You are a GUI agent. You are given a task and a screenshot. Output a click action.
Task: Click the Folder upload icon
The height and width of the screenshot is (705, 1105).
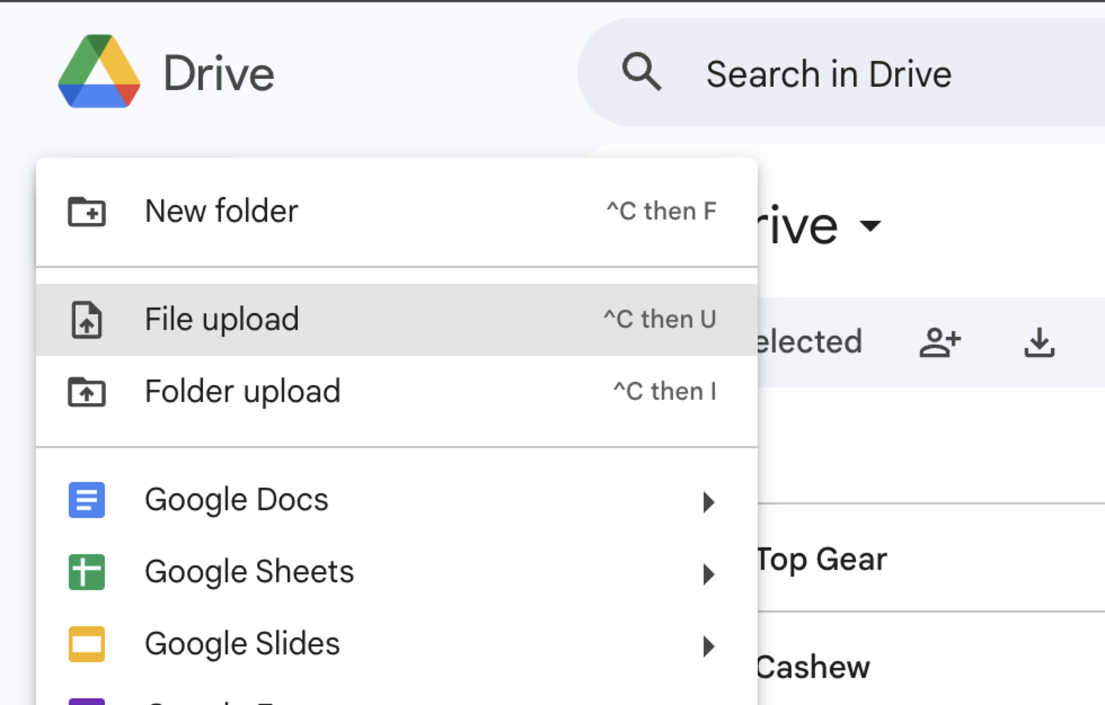coord(86,392)
